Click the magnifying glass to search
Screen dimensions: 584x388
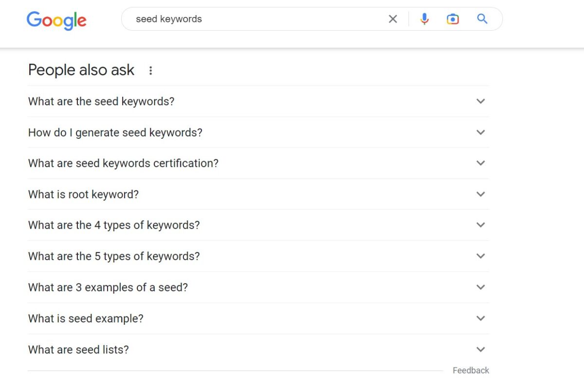coord(482,18)
